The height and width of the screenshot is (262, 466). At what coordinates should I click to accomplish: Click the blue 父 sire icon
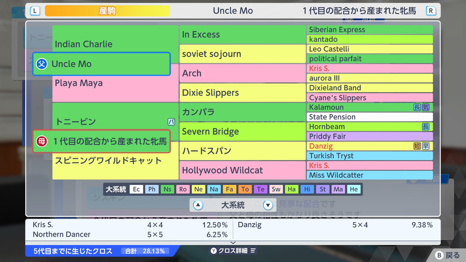41,64
